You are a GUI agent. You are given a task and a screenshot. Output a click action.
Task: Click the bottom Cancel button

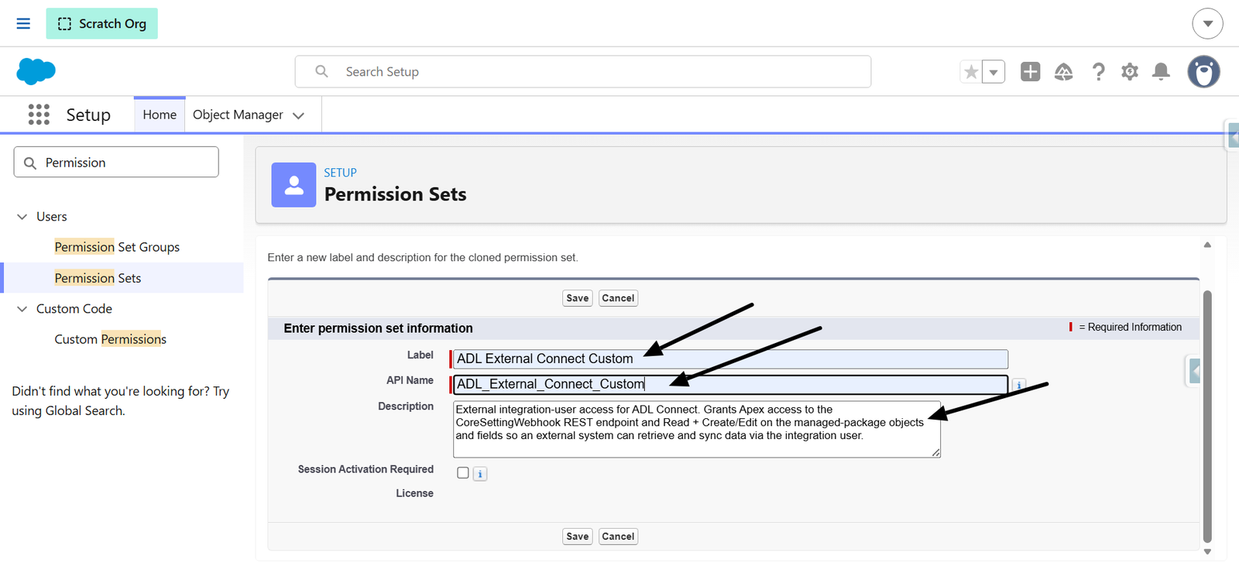(618, 537)
